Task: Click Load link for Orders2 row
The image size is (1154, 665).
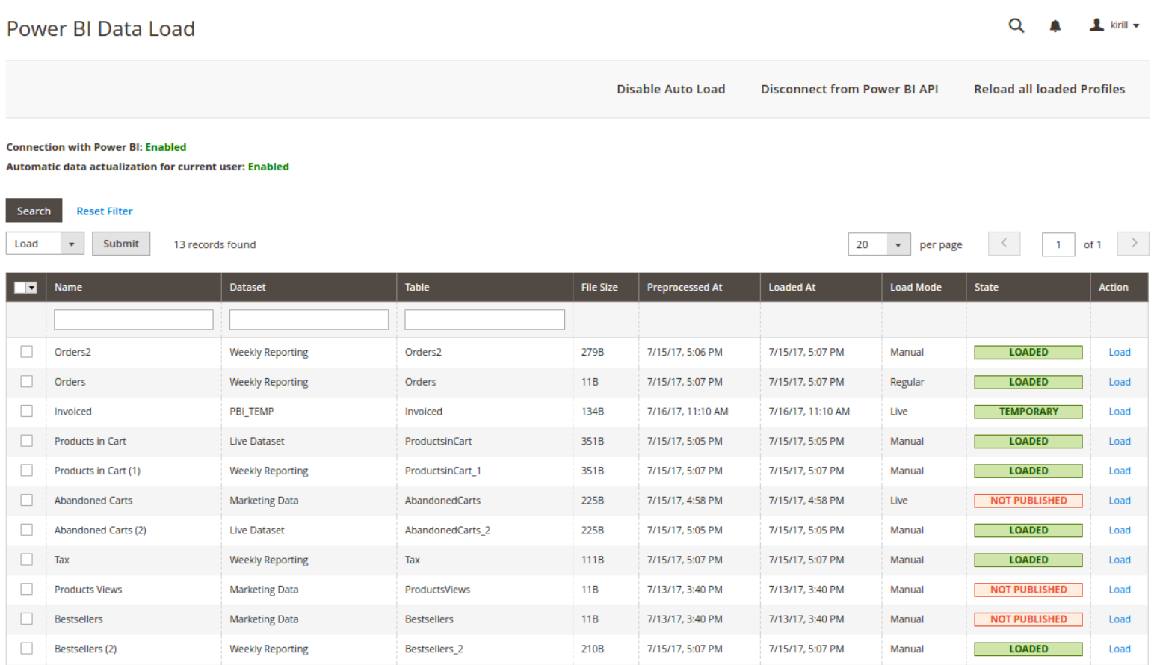Action: click(x=1119, y=352)
